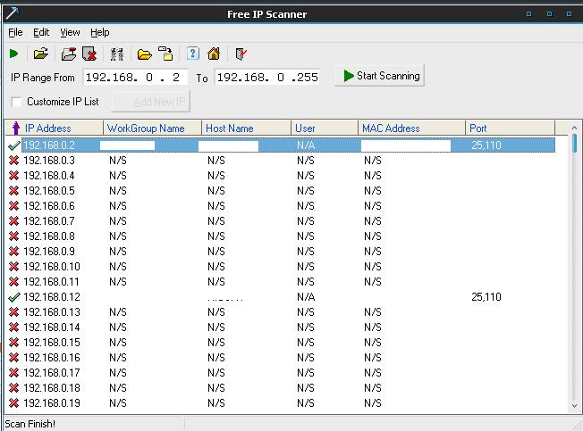Click the options towers toolbar icon
Viewport: 583px width, 431px height.
pyautogui.click(x=117, y=54)
